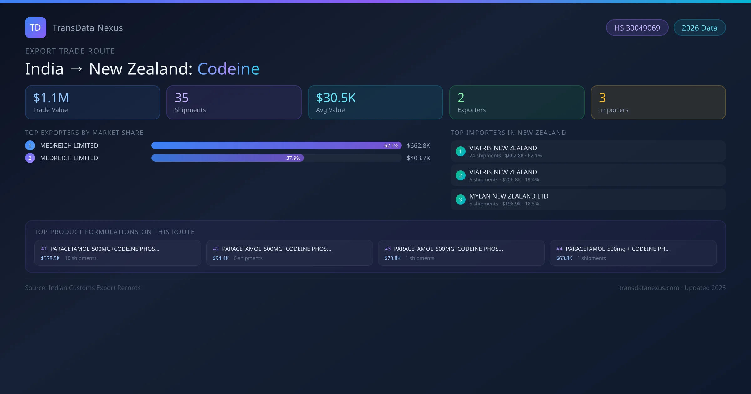Open MYLAN NEW ZEALAND LTD importer row
The height and width of the screenshot is (394, 751).
[x=588, y=200]
